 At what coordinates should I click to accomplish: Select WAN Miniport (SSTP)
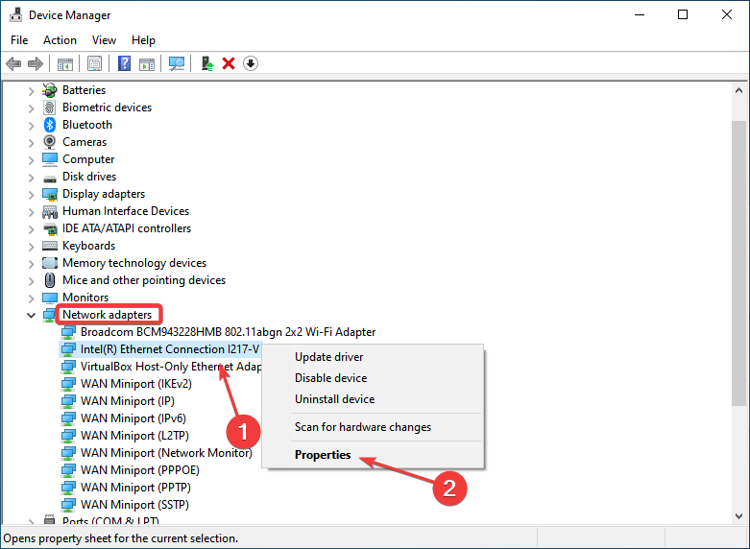click(134, 504)
